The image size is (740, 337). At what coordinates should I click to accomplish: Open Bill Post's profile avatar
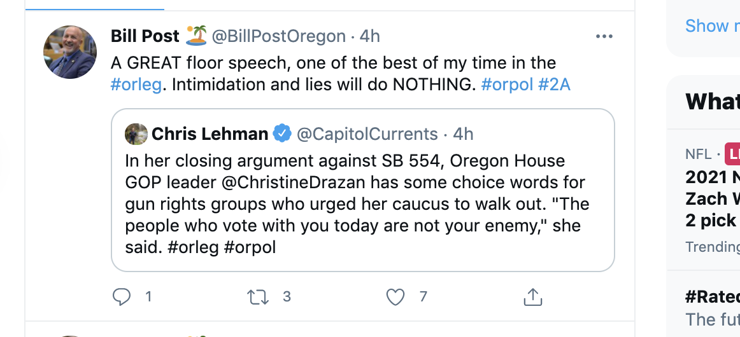point(69,52)
